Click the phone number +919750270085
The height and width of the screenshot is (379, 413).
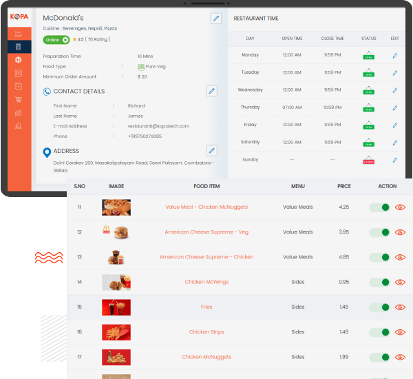[x=145, y=136]
